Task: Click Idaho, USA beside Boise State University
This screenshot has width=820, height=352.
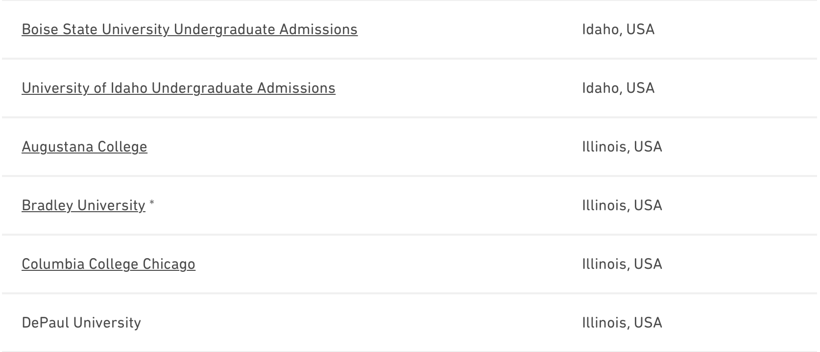Action: point(618,29)
